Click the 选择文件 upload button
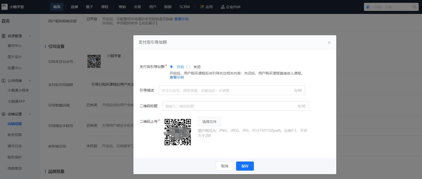 pyautogui.click(x=209, y=121)
